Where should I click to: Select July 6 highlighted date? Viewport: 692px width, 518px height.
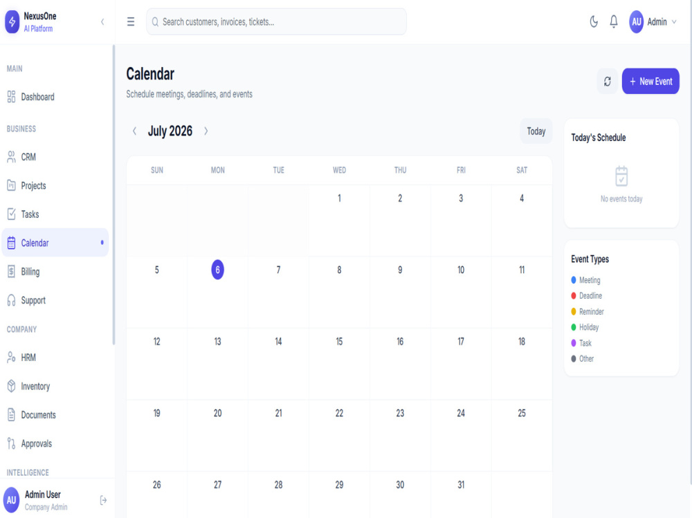(217, 270)
